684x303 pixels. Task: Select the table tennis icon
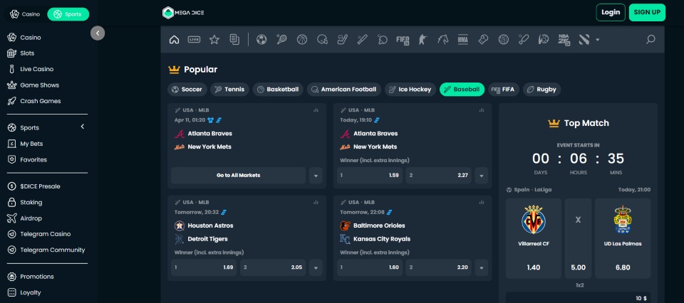coord(382,40)
